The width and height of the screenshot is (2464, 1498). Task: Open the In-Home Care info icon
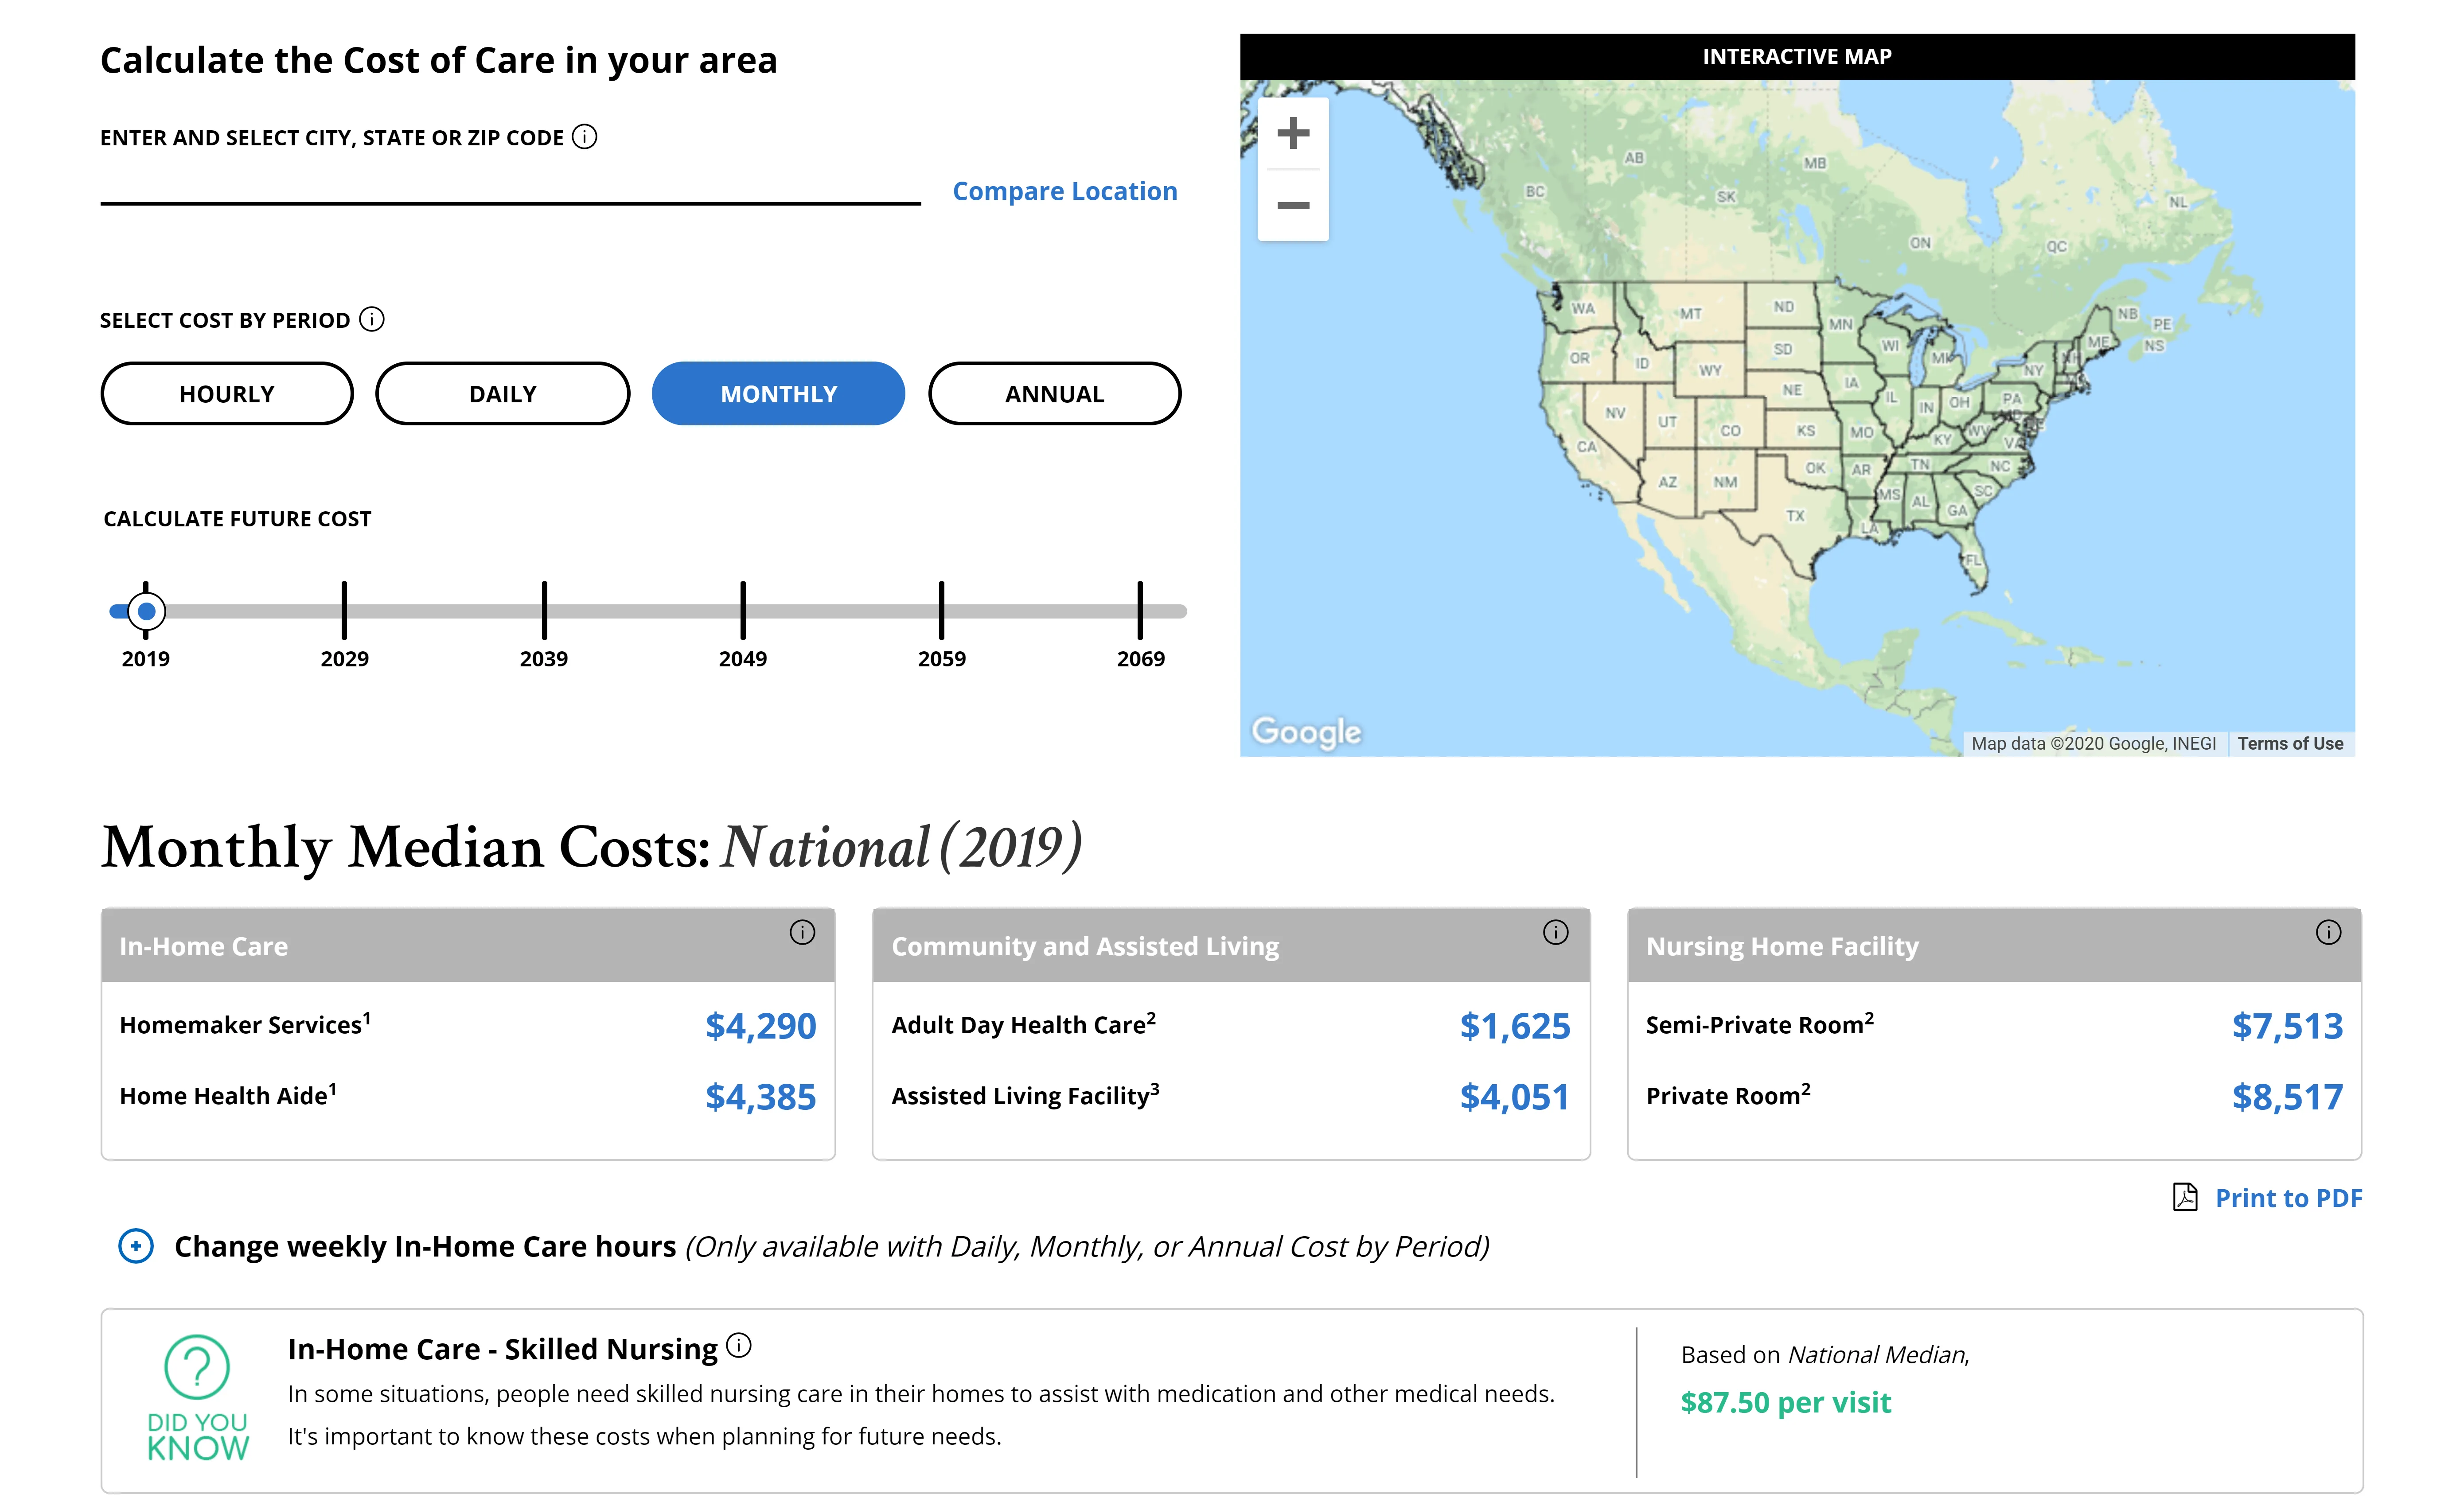point(802,932)
